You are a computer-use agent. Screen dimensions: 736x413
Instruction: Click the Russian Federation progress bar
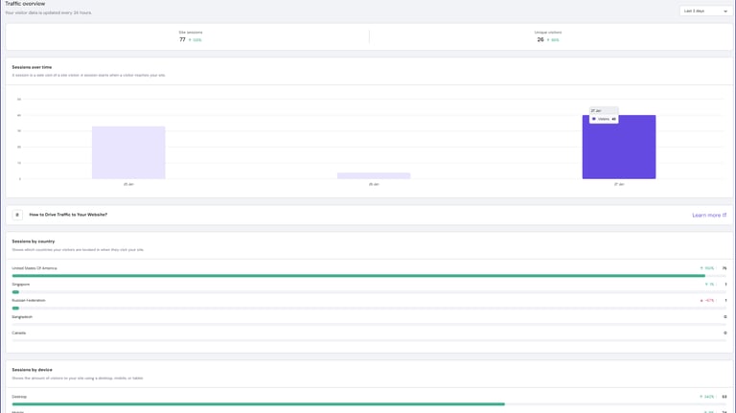pyautogui.click(x=369, y=309)
